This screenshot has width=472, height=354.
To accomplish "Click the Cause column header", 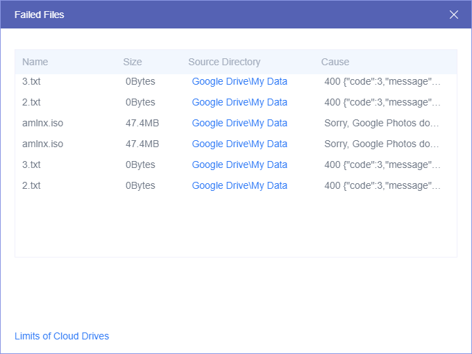I will [x=335, y=62].
